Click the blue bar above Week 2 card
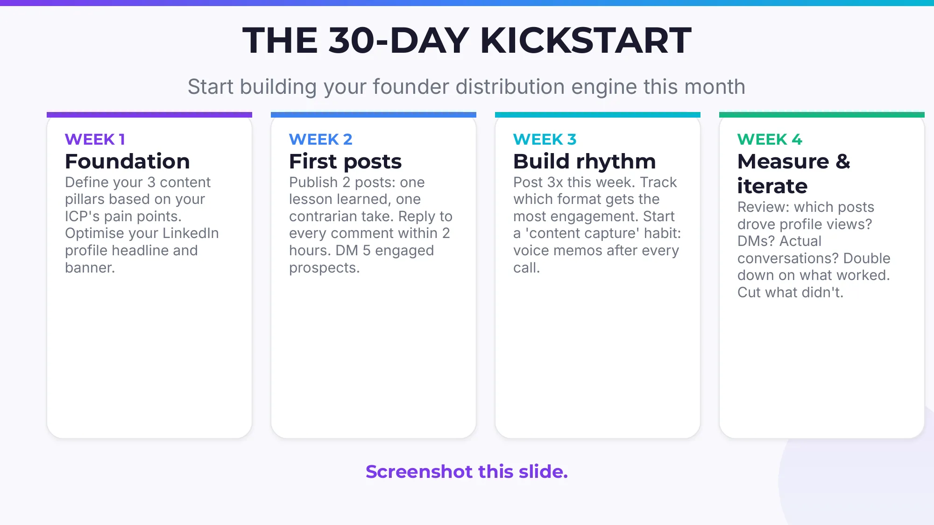 pos(374,115)
